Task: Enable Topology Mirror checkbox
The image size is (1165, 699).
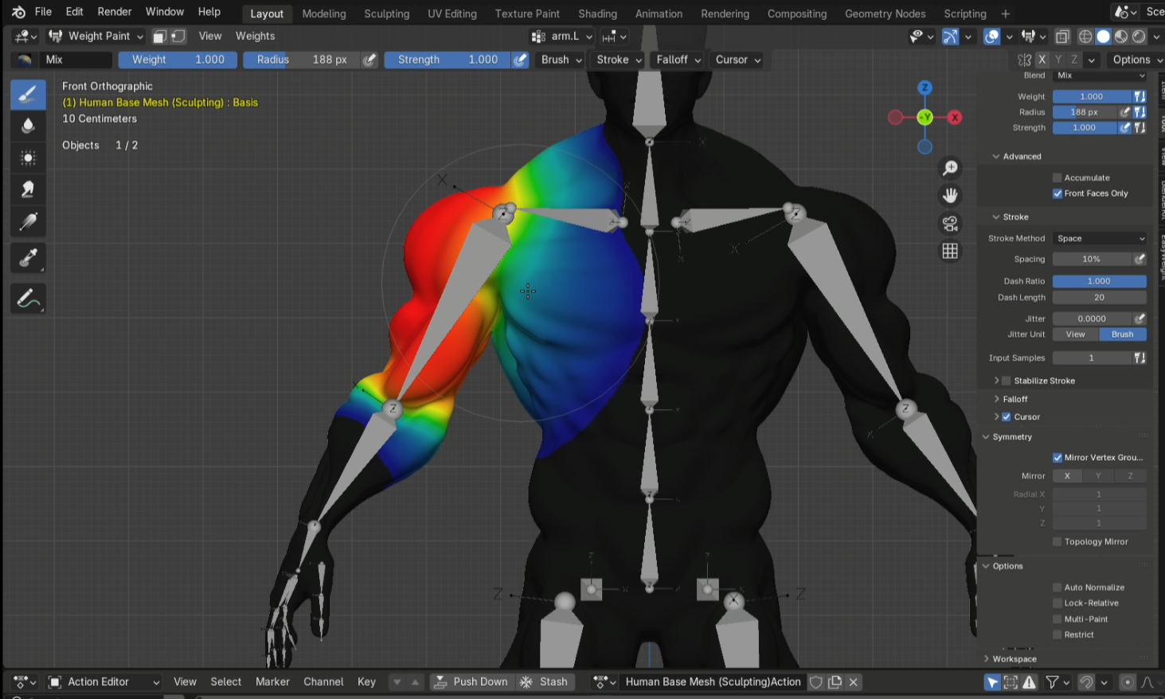Action: click(1057, 542)
